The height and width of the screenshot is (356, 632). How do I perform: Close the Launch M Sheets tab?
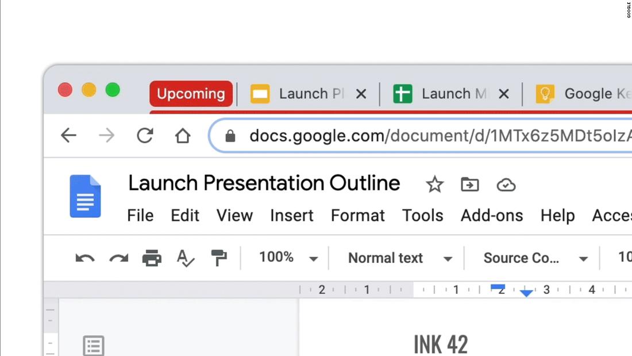point(503,94)
